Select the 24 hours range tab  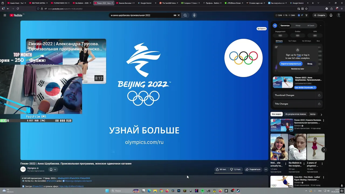[279, 41]
